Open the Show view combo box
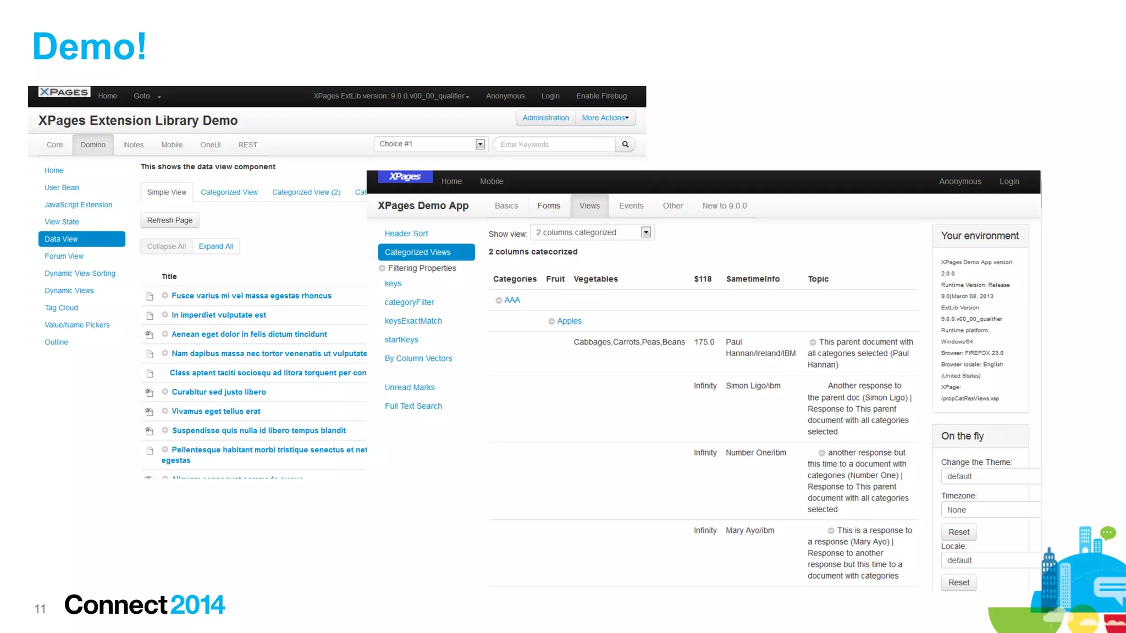 [646, 233]
